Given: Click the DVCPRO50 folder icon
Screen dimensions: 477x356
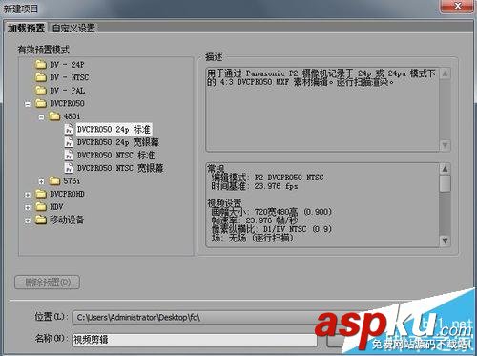Looking at the screenshot, I should coord(41,103).
